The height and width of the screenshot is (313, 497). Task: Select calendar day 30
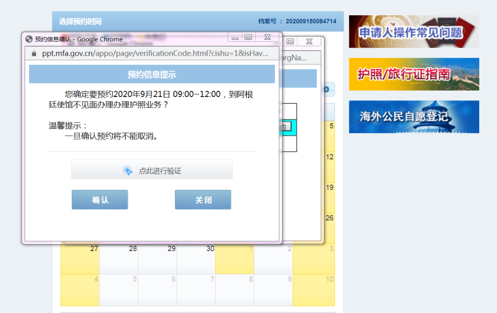coord(196,259)
